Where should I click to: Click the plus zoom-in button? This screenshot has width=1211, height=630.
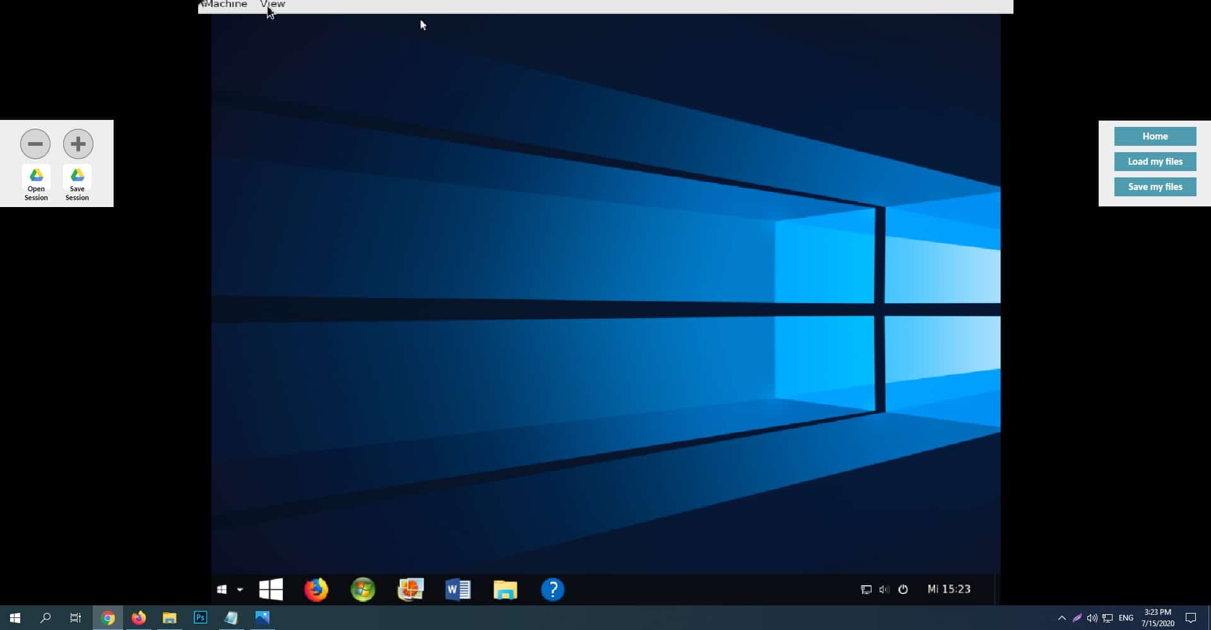tap(78, 144)
